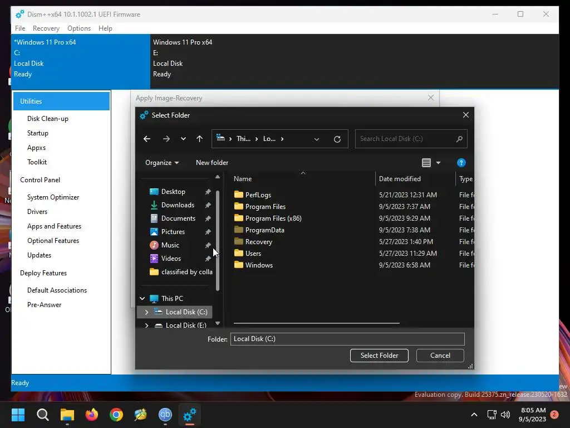Image resolution: width=570 pixels, height=428 pixels.
Task: Select the Windows 11 Pro x64 E: image
Action: 355,61
